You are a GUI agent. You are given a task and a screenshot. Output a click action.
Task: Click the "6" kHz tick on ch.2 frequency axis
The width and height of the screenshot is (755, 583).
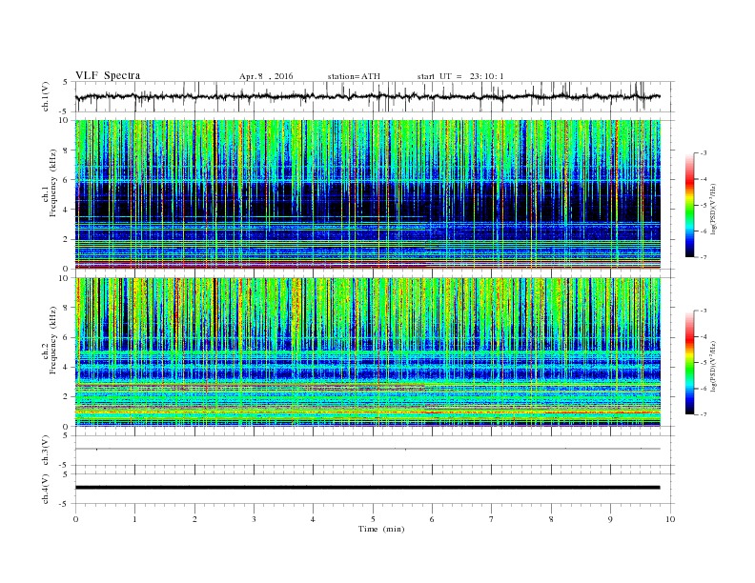(x=67, y=337)
